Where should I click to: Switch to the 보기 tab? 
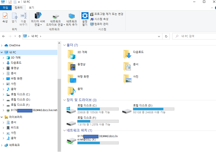pyautogui.click(x=31, y=8)
